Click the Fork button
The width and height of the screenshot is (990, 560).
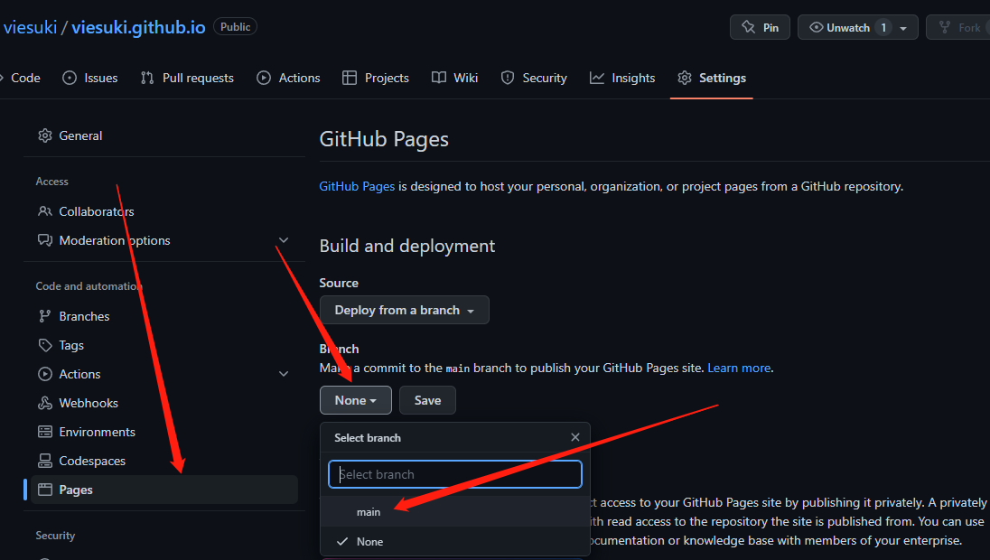click(958, 27)
